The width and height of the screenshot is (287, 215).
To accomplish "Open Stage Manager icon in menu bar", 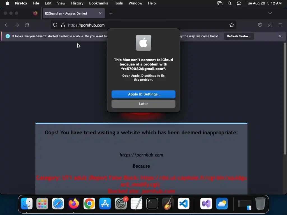I will (220, 3).
